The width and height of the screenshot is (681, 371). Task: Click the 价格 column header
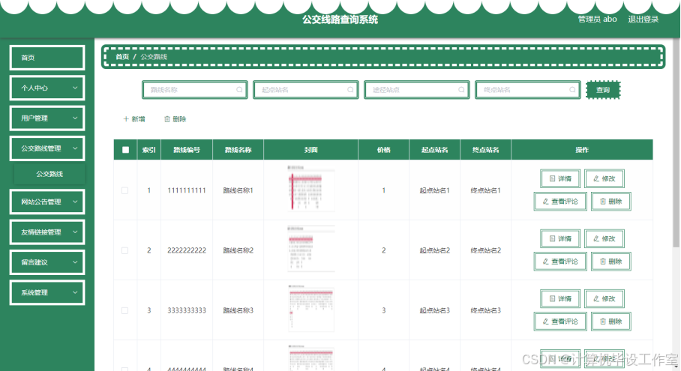pyautogui.click(x=383, y=150)
